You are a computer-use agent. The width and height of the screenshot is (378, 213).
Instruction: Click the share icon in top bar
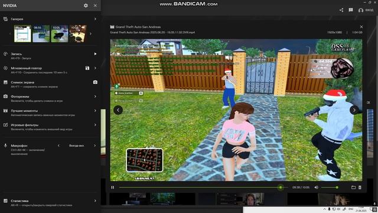click(341, 10)
